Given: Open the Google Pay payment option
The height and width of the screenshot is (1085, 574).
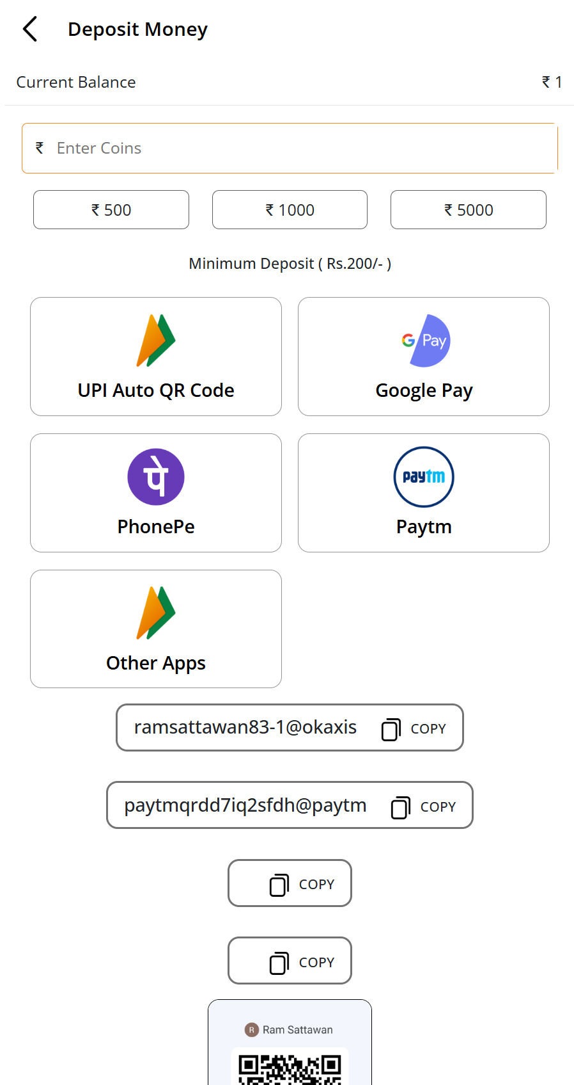Looking at the screenshot, I should 424,357.
